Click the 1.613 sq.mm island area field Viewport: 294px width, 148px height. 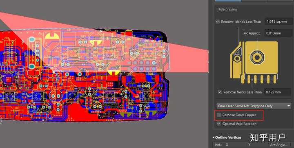(278, 22)
